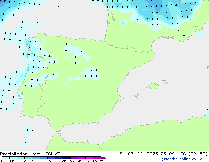Click the 15–20 mm legend color swatch
The height and width of the screenshot is (162, 209).
click(51, 158)
